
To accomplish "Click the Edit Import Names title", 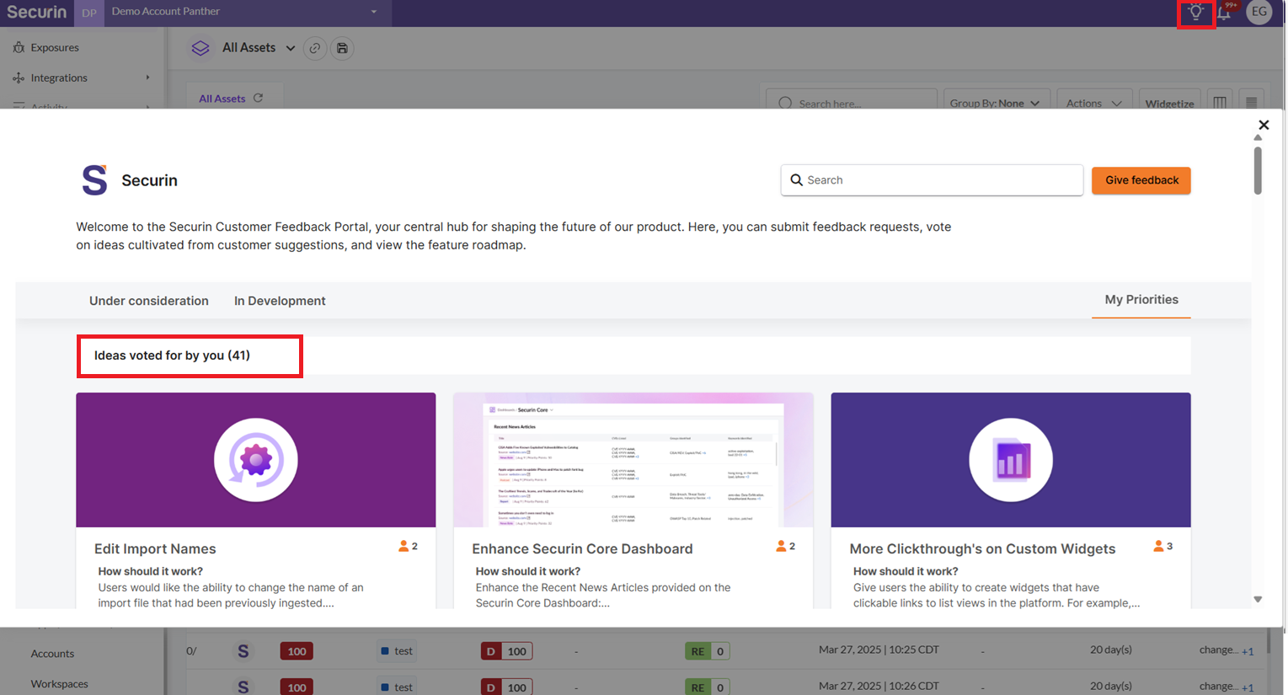I will click(x=155, y=548).
